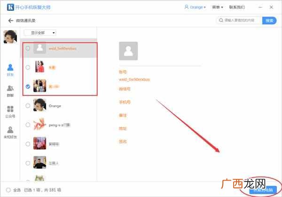
Task: Click the red-dress woman avatar
Action: point(40,66)
